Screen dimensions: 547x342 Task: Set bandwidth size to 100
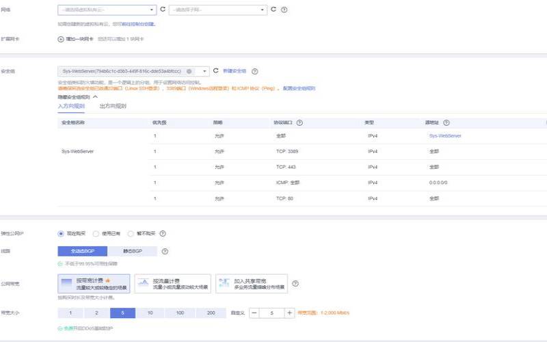click(180, 313)
